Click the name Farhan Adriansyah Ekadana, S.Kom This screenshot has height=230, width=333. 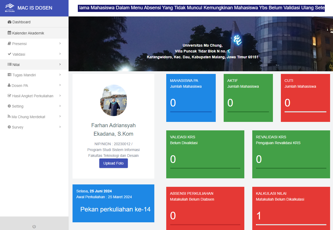click(114, 130)
